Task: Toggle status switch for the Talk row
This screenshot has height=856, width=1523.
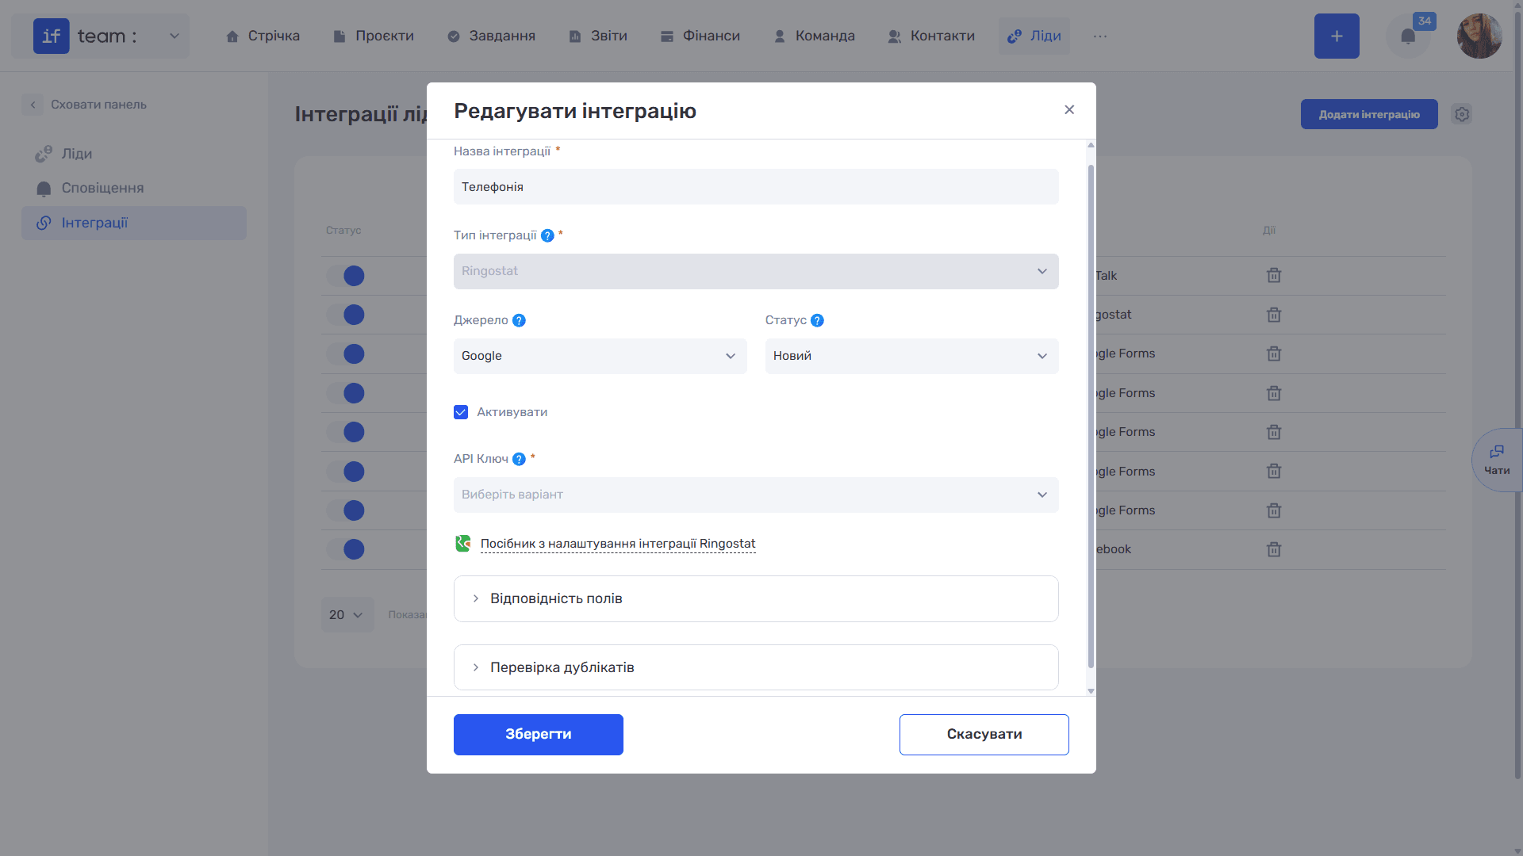Action: coord(346,276)
